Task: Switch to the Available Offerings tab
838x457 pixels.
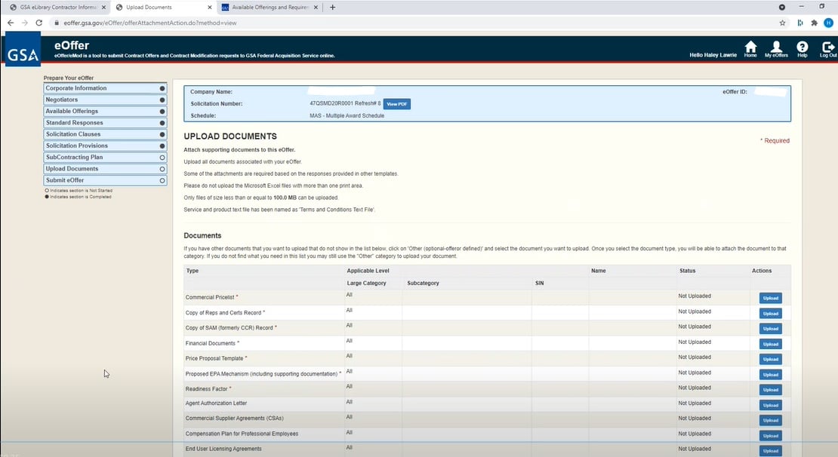Action: (x=268, y=7)
